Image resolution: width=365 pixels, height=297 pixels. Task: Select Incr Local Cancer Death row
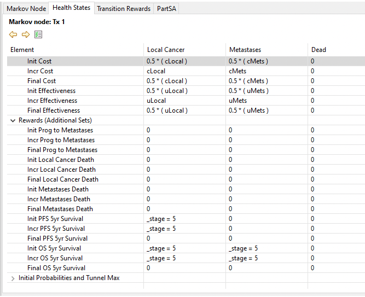pos(186,170)
